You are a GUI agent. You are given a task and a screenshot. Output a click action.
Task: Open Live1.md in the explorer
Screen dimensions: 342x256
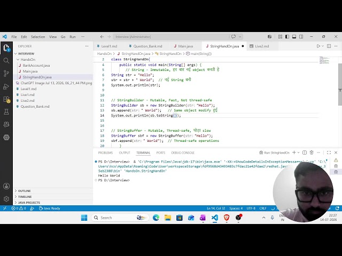27,95
